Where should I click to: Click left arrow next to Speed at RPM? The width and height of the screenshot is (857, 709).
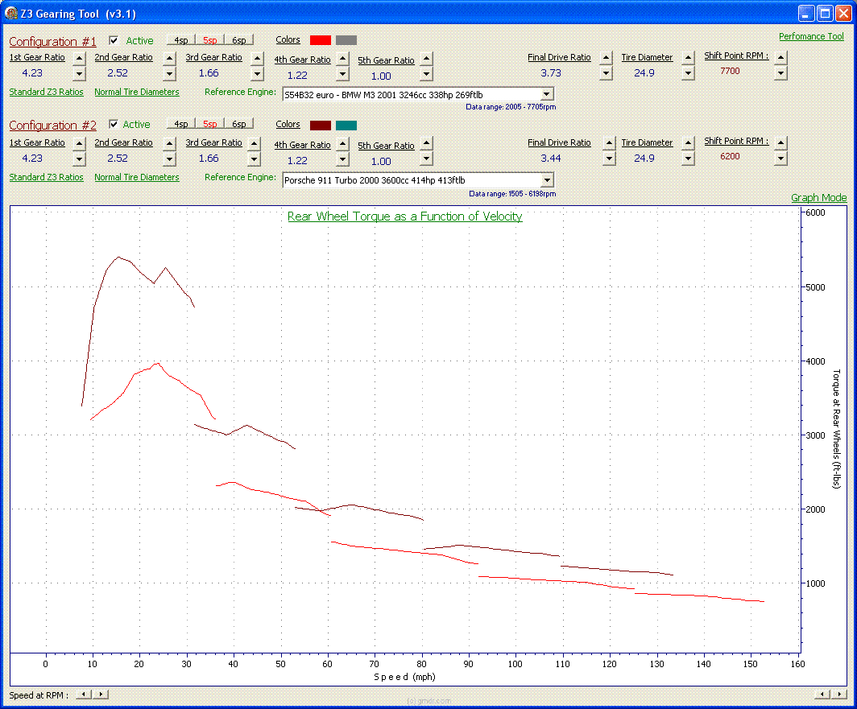[84, 694]
